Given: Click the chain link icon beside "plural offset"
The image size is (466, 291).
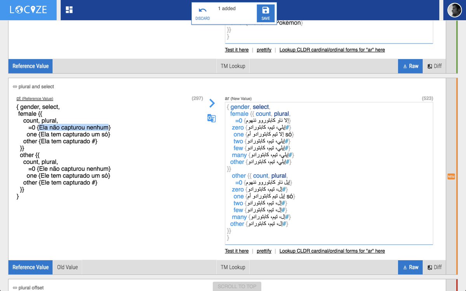Looking at the screenshot, I should click(x=14, y=288).
